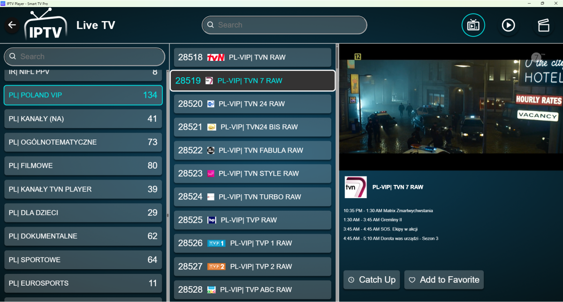Click the category Search field
The width and height of the screenshot is (563, 302).
(x=84, y=57)
